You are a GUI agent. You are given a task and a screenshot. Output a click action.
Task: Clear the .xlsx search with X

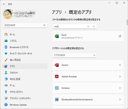(88, 26)
